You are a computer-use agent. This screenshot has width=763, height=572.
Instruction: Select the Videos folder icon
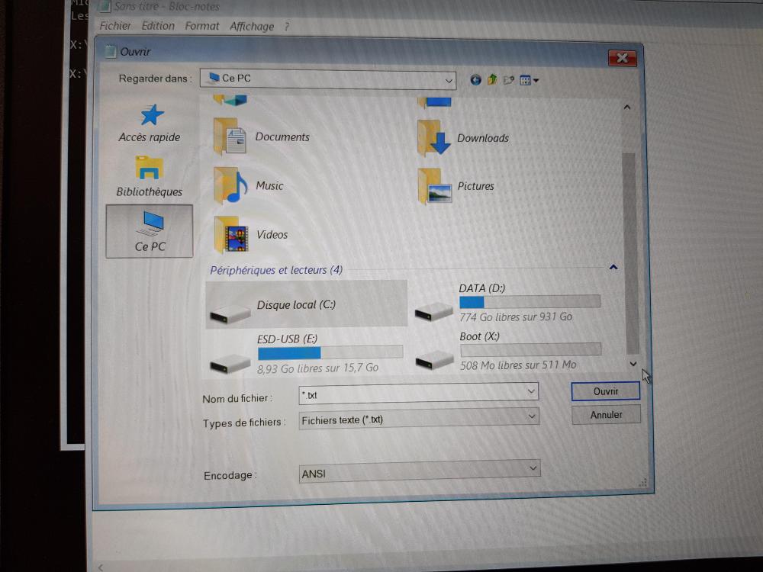click(x=232, y=235)
